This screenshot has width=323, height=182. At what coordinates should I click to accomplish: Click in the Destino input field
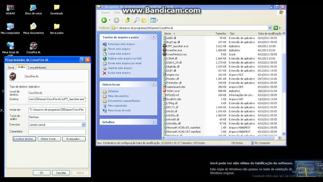coord(57,99)
